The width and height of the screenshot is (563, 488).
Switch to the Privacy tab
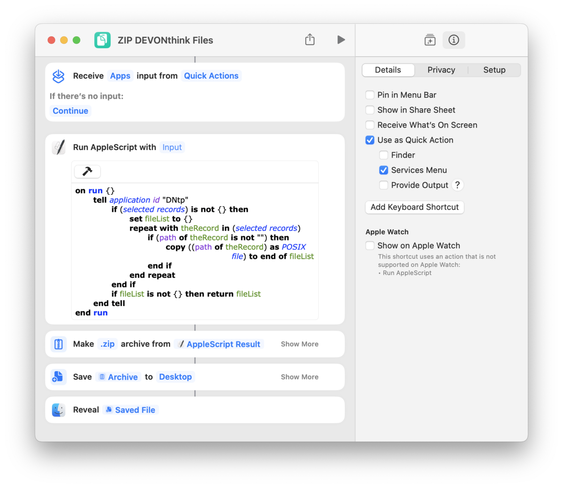tap(441, 70)
